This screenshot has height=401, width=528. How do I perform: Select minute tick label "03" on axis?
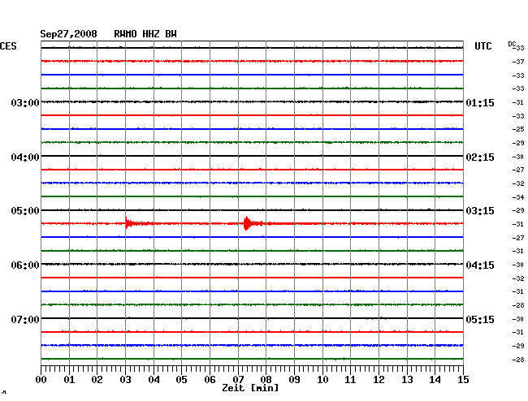(125, 379)
